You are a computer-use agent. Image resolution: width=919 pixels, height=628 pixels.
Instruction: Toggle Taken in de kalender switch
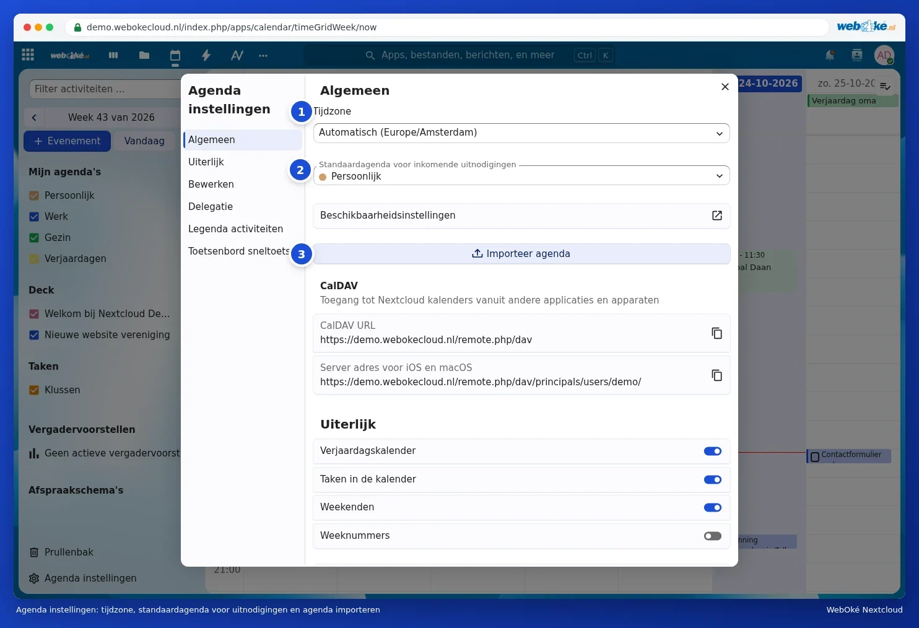tap(713, 479)
